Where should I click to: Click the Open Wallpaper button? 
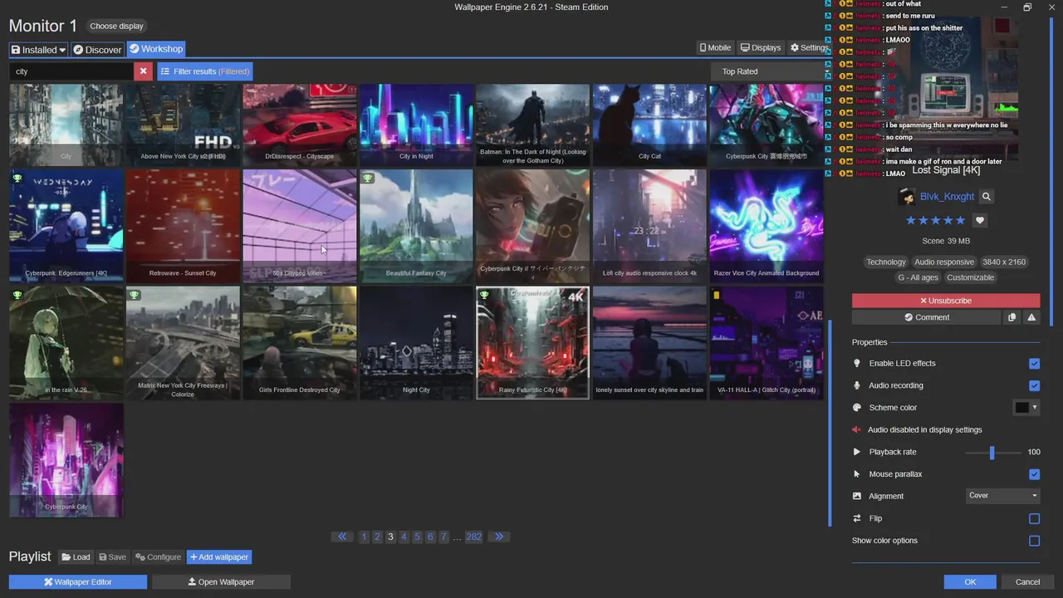click(221, 582)
